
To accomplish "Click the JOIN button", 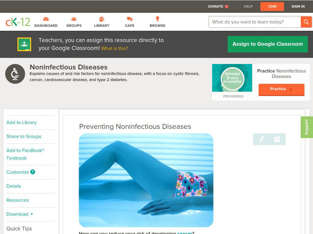I will pyautogui.click(x=272, y=7).
